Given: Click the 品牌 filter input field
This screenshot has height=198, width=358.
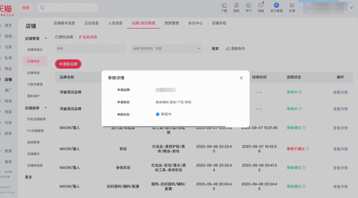Looking at the screenshot, I should tap(90, 49).
